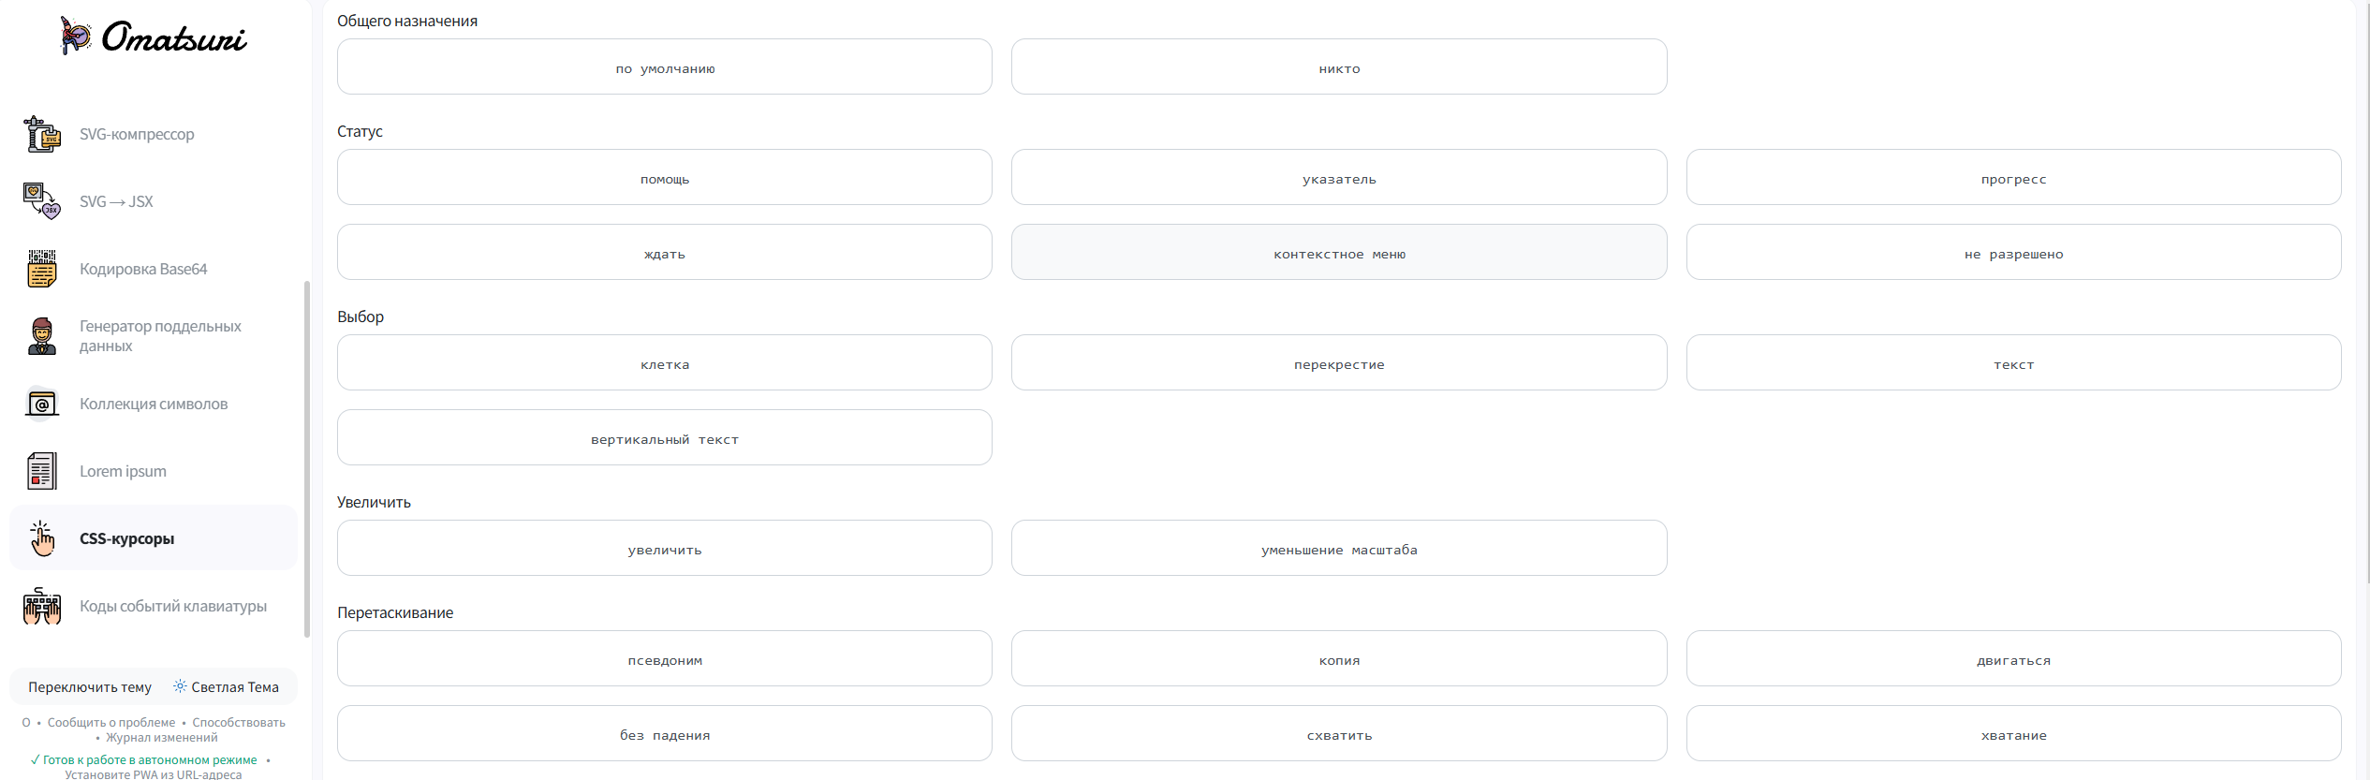Click the Генератор поддельных данных icon

(x=42, y=336)
